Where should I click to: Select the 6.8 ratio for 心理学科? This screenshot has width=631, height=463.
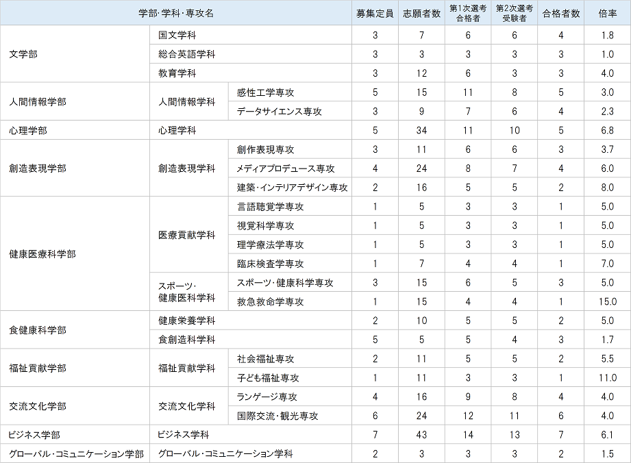point(608,130)
